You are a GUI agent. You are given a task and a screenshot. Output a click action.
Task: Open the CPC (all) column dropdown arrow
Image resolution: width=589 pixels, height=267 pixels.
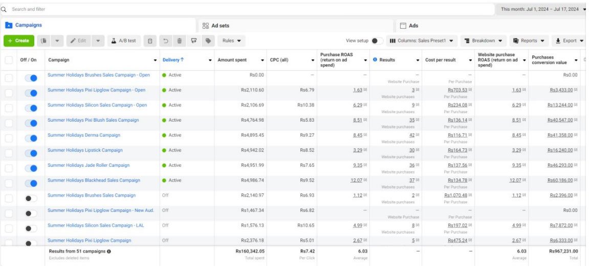312,60
